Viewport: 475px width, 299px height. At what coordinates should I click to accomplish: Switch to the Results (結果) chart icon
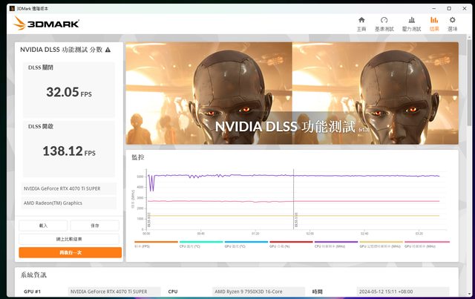point(433,23)
